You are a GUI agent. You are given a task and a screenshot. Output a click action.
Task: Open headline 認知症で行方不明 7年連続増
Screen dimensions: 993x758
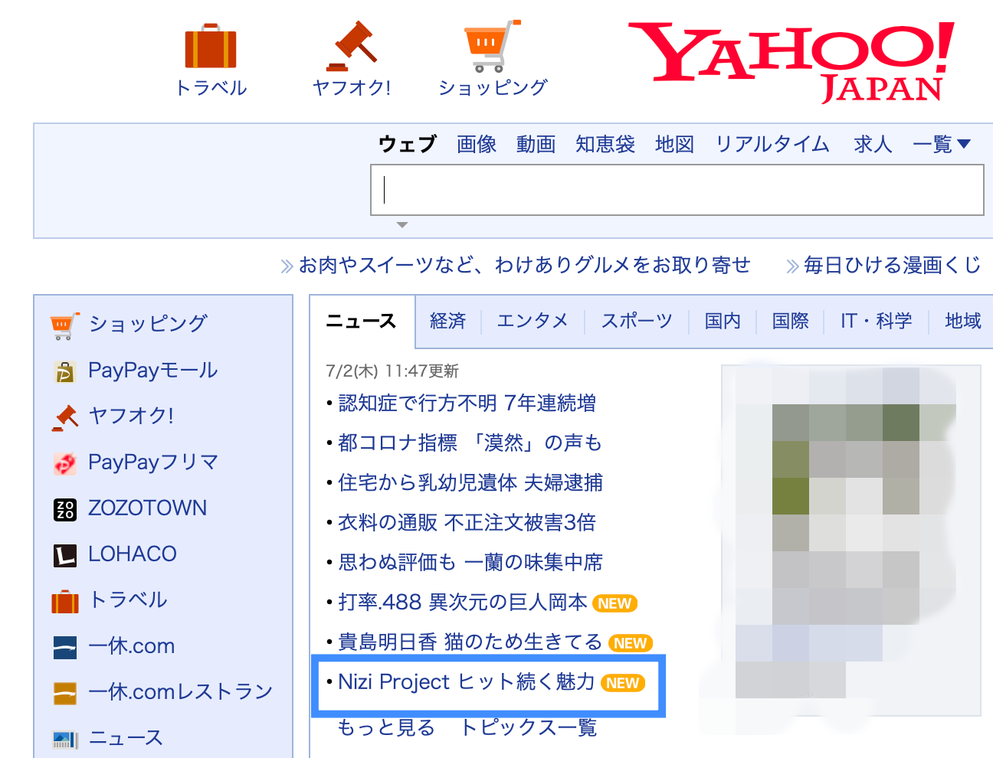(x=467, y=404)
